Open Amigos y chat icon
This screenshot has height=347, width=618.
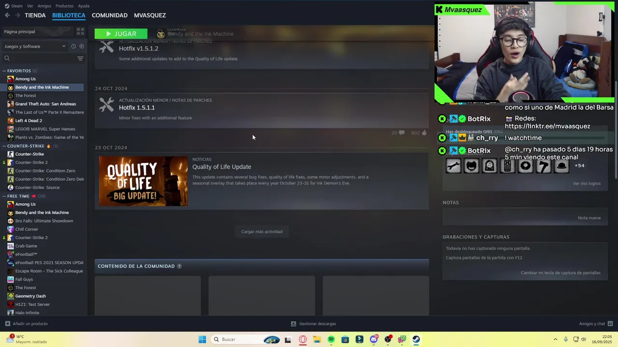pyautogui.click(x=610, y=324)
